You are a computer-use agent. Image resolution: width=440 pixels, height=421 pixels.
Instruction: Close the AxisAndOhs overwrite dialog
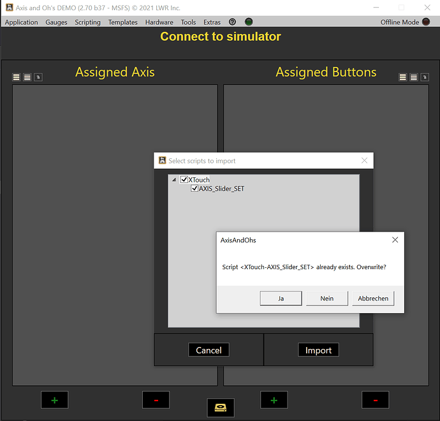[395, 240]
